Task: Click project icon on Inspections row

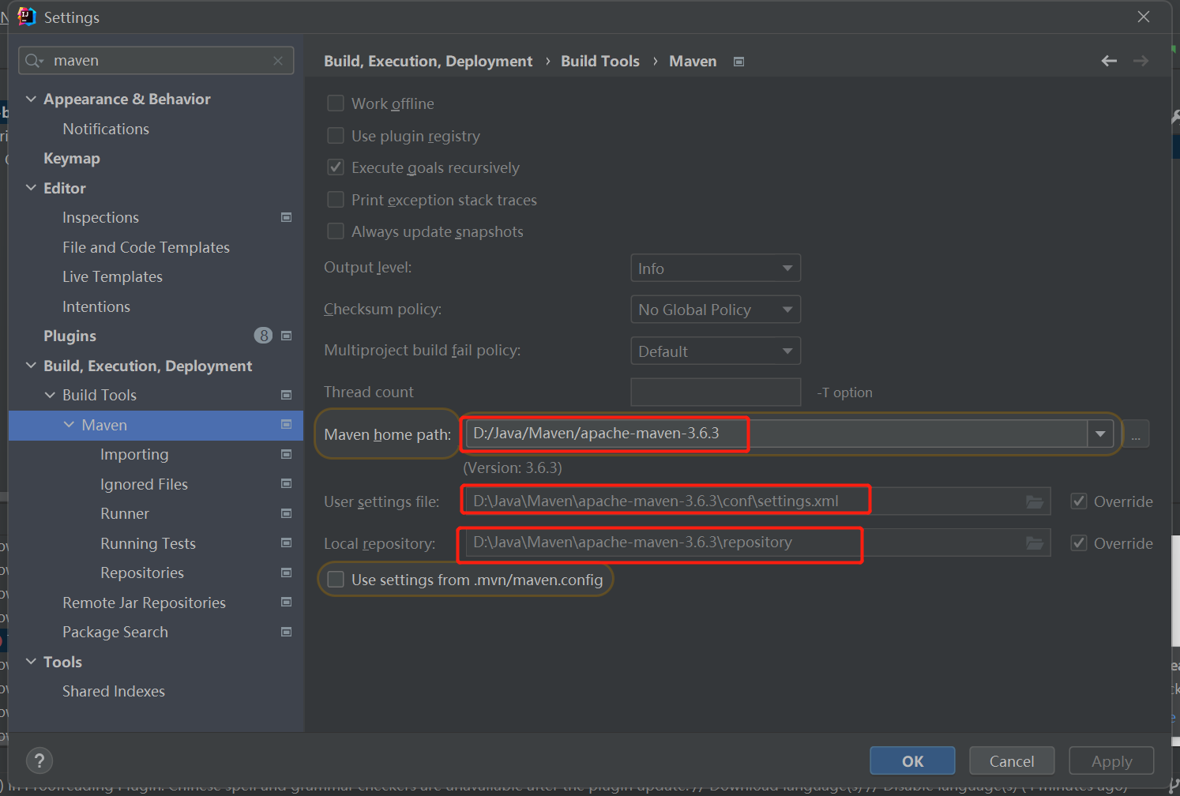Action: pyautogui.click(x=287, y=217)
